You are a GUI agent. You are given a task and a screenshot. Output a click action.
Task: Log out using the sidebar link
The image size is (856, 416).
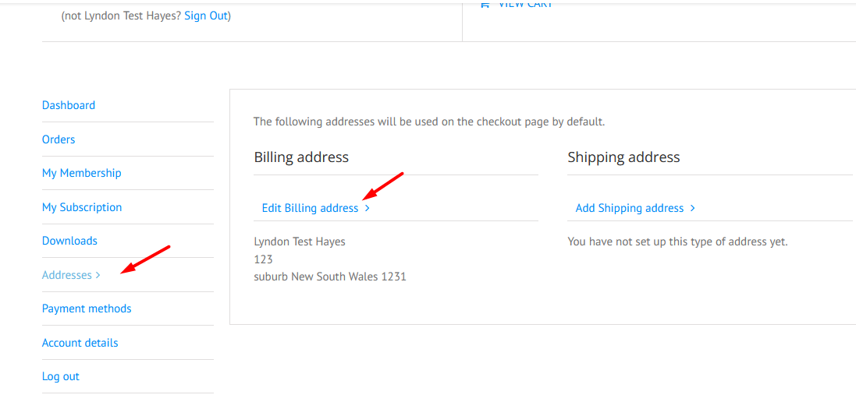(61, 377)
